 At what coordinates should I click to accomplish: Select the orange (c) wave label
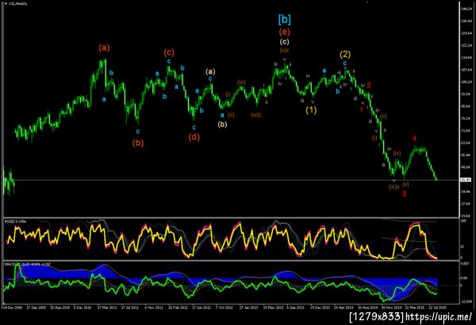[169, 52]
